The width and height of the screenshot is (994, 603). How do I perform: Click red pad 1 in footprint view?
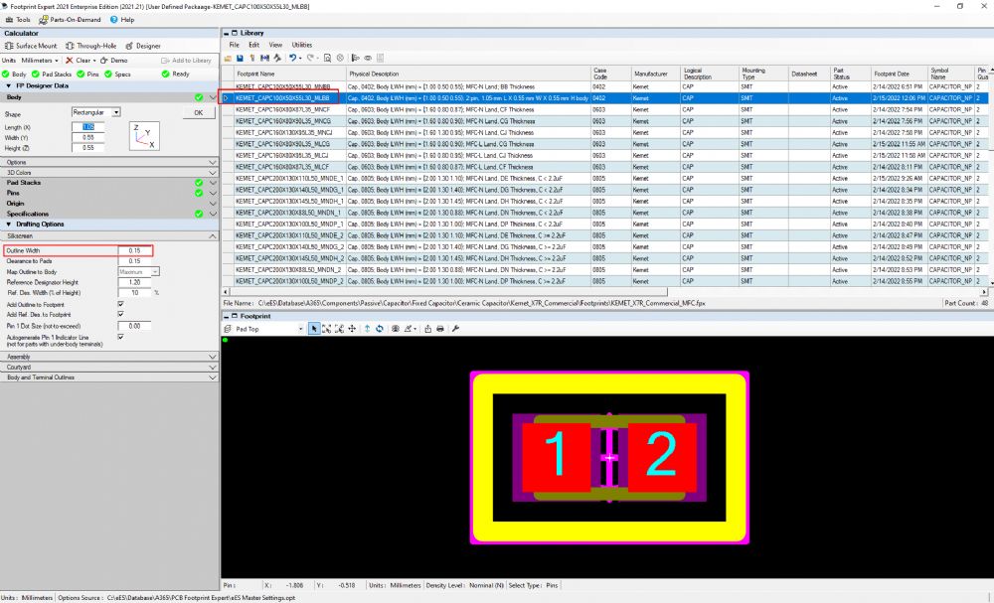557,457
